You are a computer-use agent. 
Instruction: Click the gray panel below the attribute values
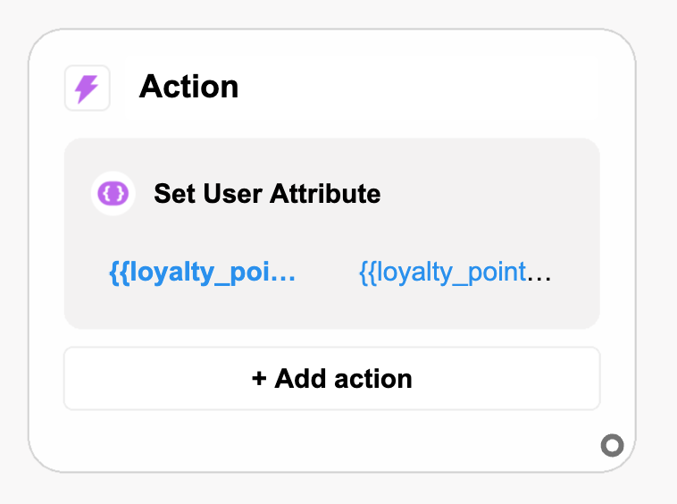click(x=332, y=309)
